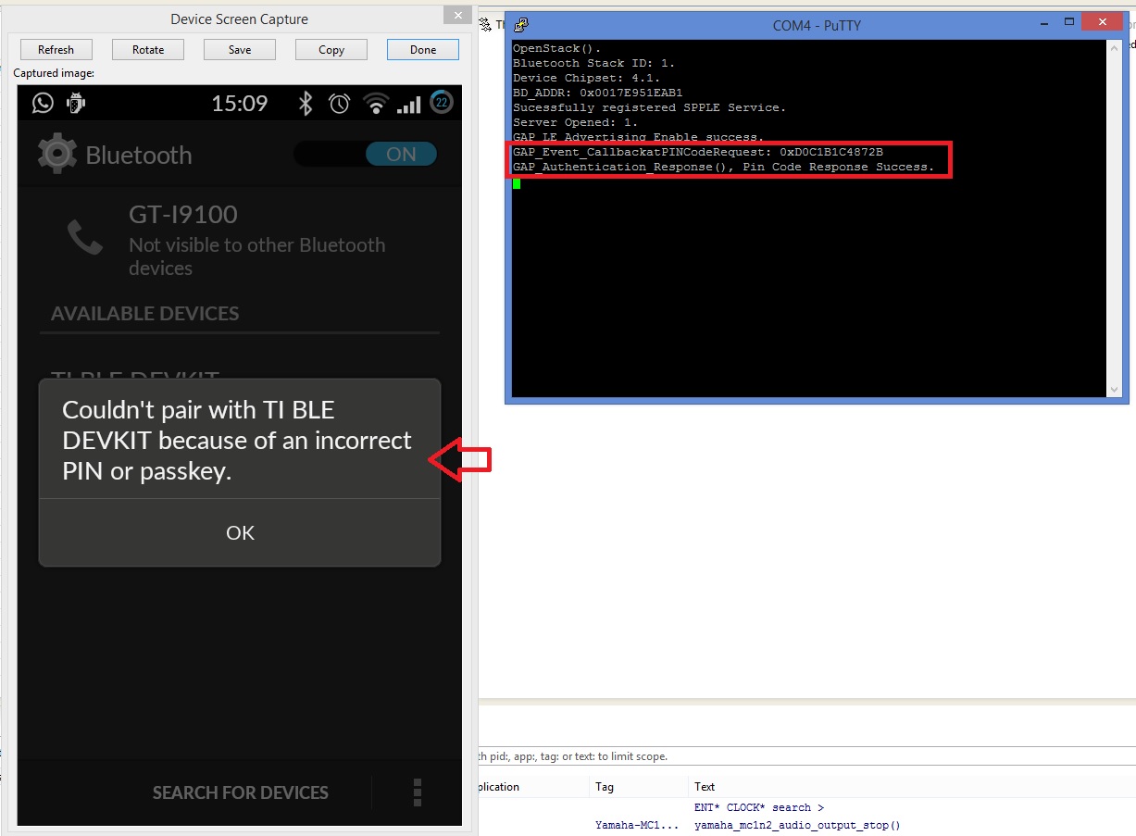Close the Device Screen Capture dialog
Screen dimensions: 1136x836
pos(456,16)
